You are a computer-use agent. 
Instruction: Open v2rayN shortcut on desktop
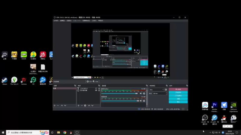tap(214, 120)
